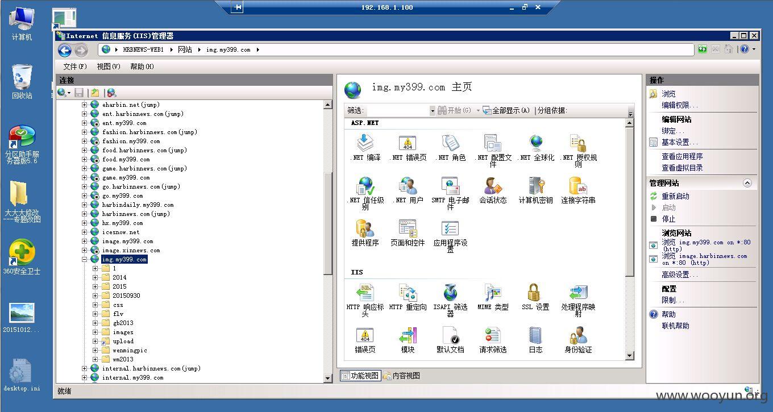The image size is (773, 412).
Task: Open the 页面和控件 icon
Action: pyautogui.click(x=408, y=233)
